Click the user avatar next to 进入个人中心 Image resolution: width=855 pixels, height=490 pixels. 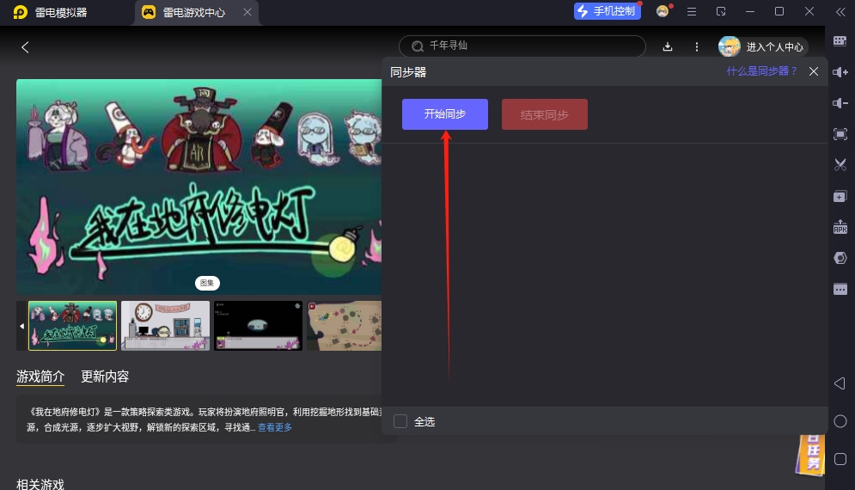[x=729, y=47]
